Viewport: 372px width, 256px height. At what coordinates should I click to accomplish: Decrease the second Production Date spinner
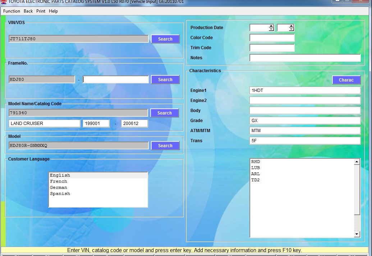(291, 29)
